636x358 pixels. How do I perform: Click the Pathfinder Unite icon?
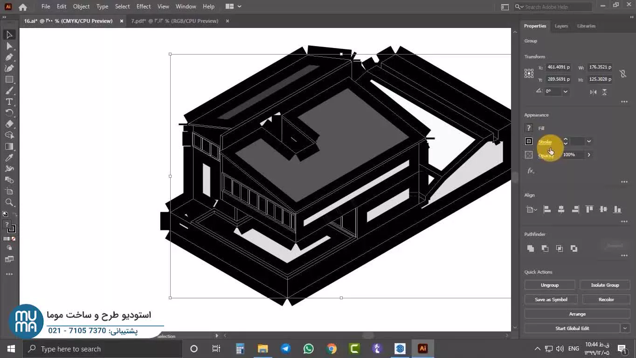(x=531, y=248)
